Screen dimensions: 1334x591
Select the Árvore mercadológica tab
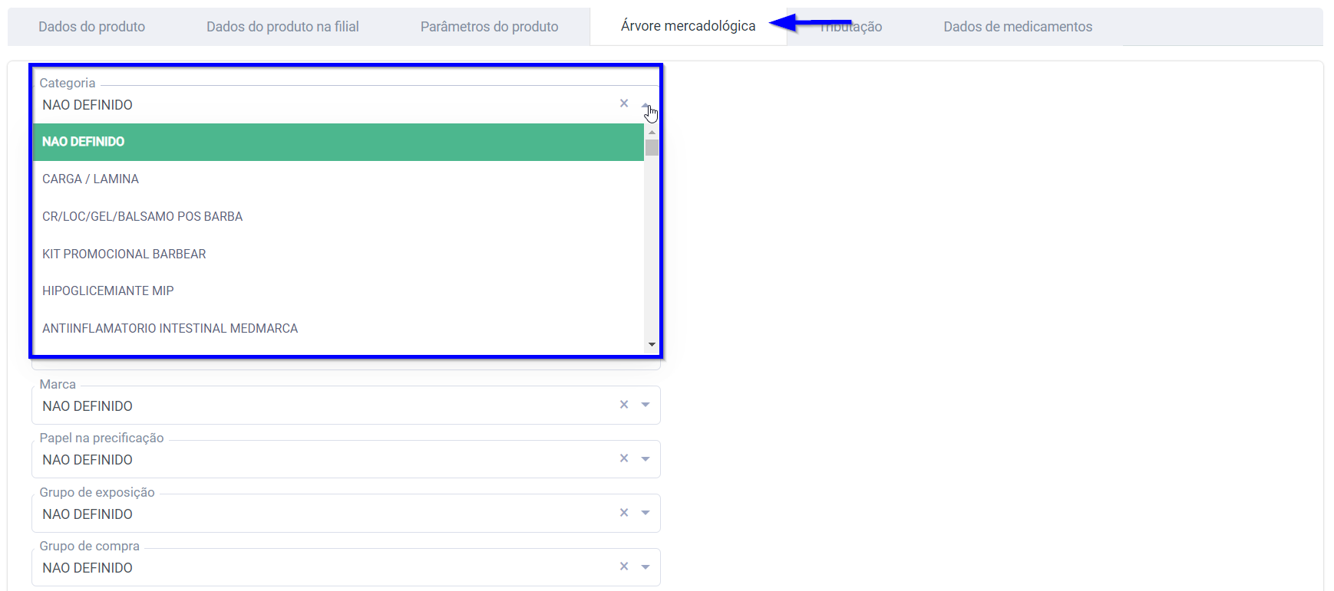pos(688,26)
